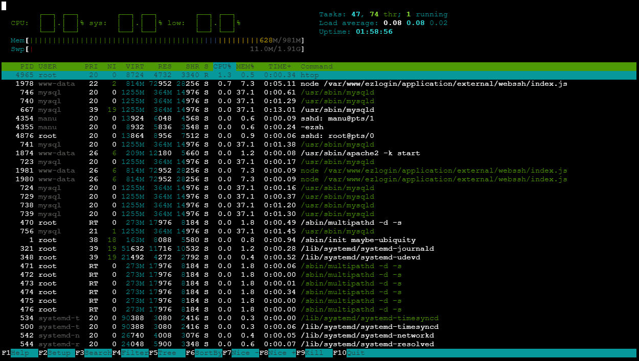Choose F9 Kill in bottom bar
This screenshot has width=639, height=361.
314,353
